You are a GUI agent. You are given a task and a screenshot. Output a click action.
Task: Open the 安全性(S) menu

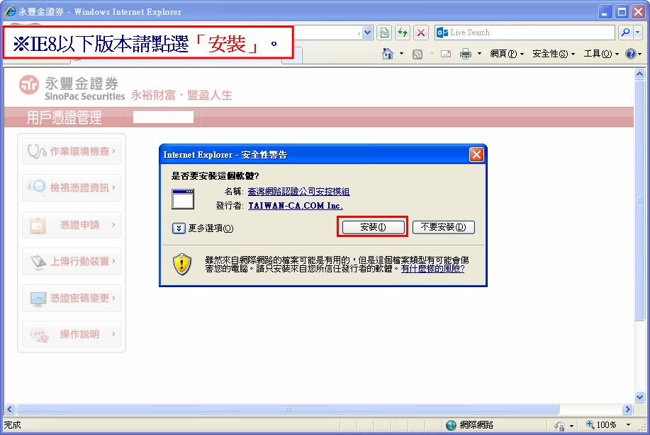554,54
